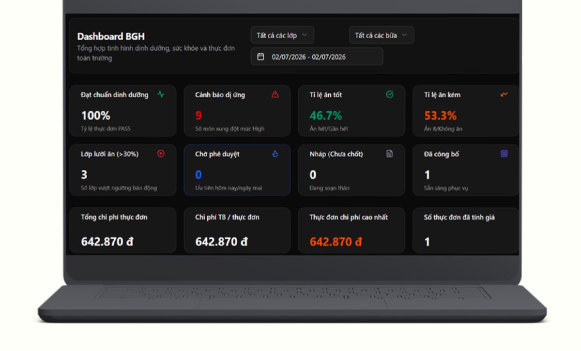Click the Số thực đơn đã tính giá label
Image resolution: width=581 pixels, height=351 pixels.
coord(459,217)
